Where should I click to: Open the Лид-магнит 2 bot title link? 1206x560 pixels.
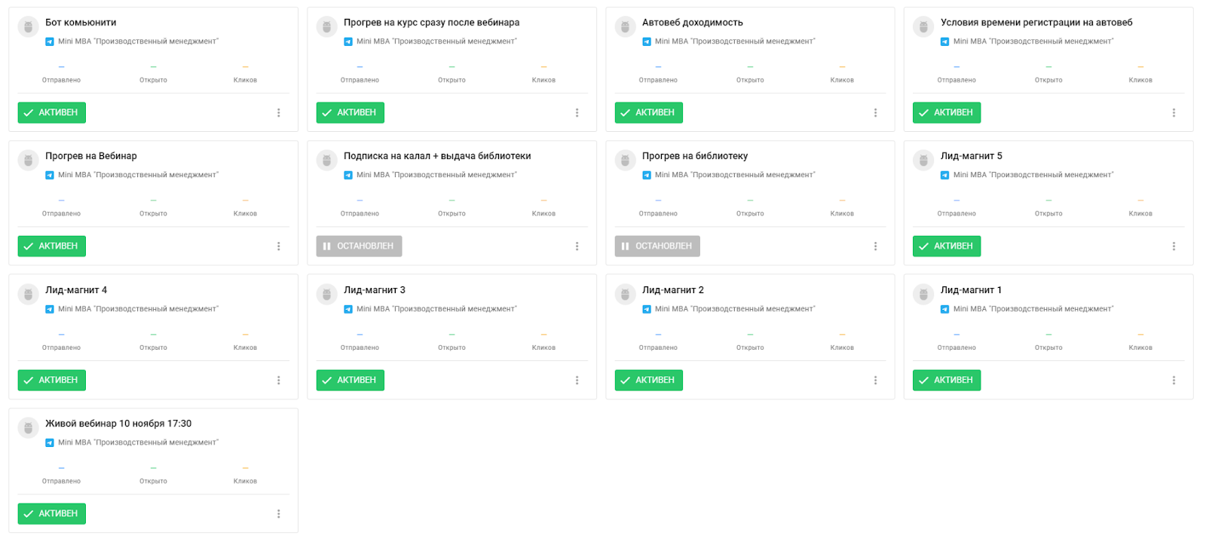673,290
